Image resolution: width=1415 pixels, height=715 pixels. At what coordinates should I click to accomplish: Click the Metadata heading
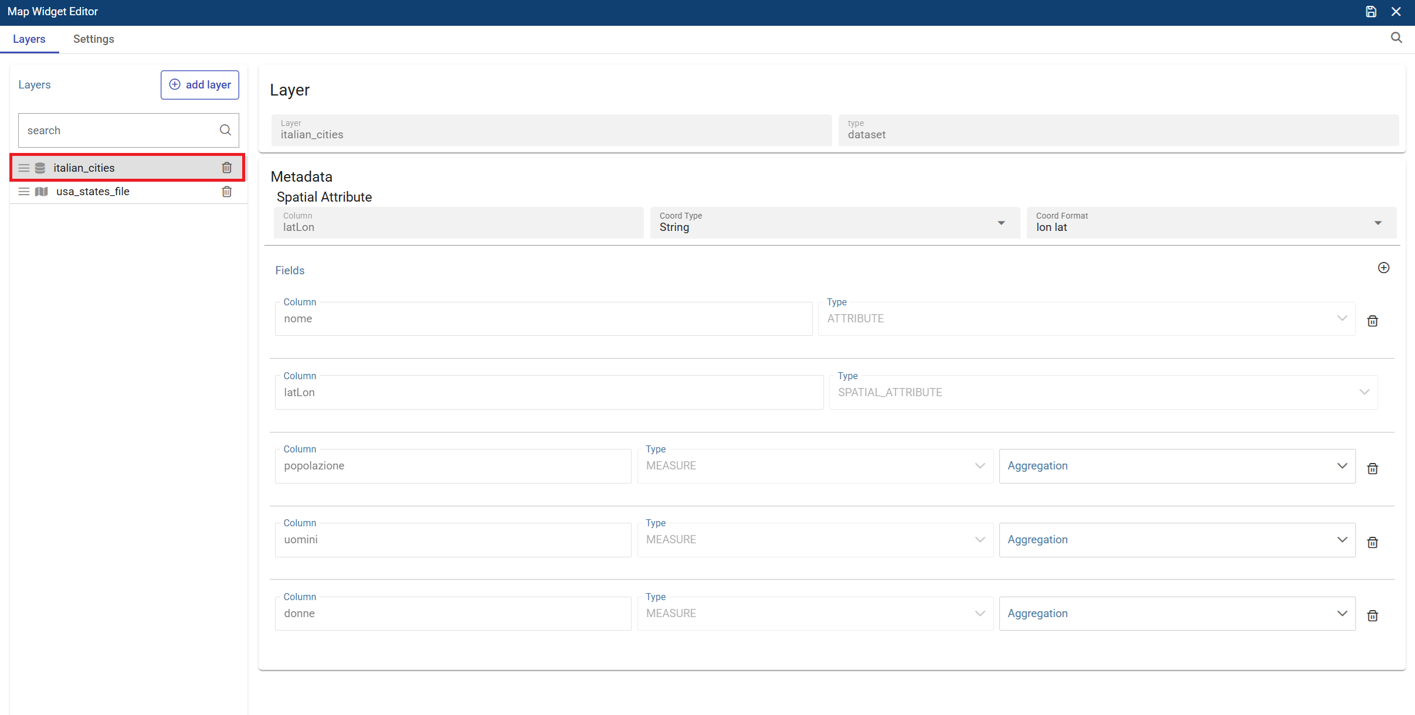[x=301, y=176]
